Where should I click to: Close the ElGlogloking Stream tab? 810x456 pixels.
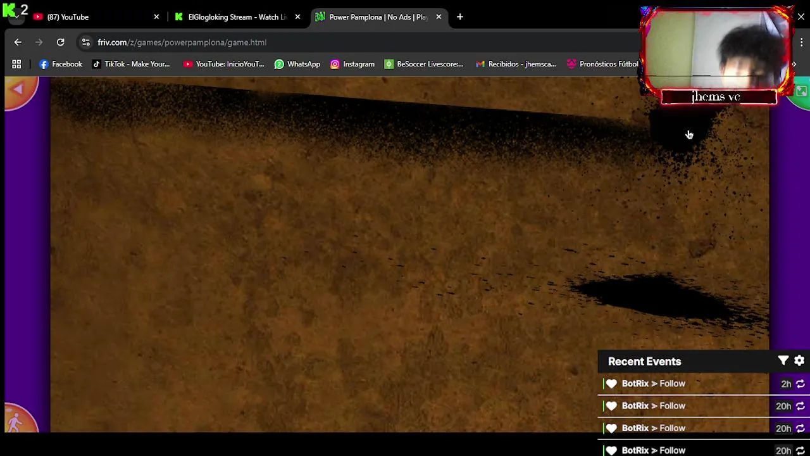click(297, 17)
